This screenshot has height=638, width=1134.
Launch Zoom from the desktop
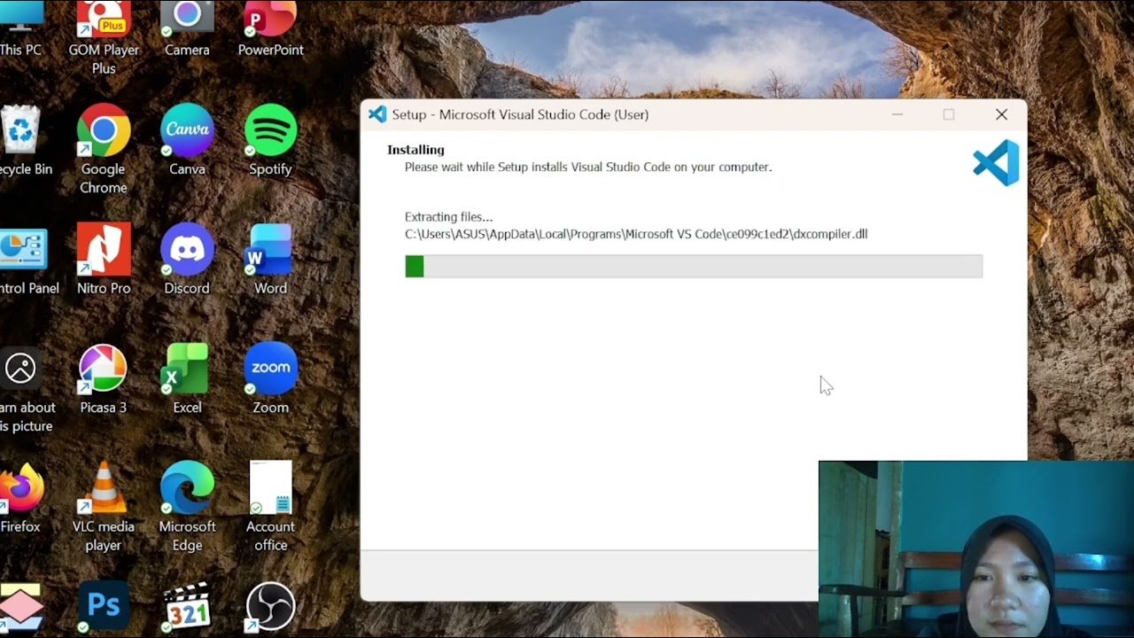[270, 378]
